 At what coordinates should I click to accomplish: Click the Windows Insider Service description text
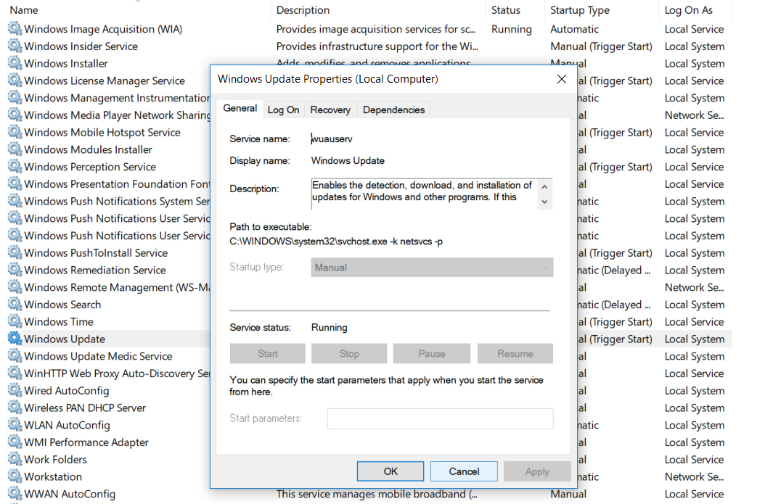point(377,46)
